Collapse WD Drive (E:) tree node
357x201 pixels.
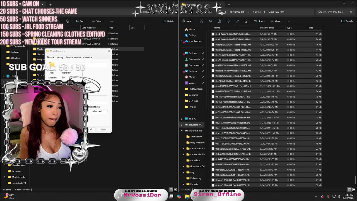coord(182,131)
